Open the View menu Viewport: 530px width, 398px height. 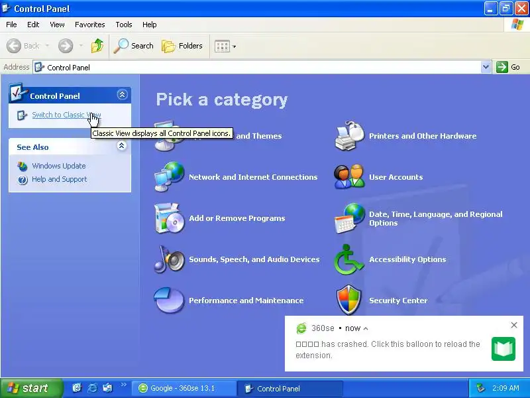click(x=57, y=25)
